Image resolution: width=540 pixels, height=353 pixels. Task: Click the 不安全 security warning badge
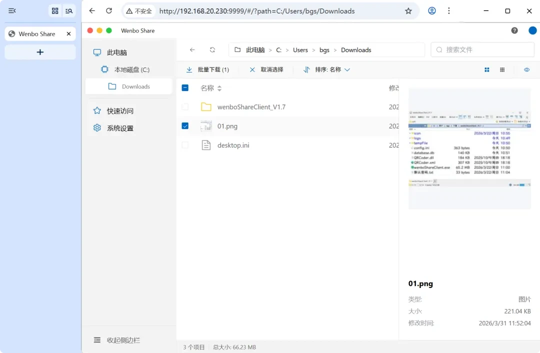[139, 11]
